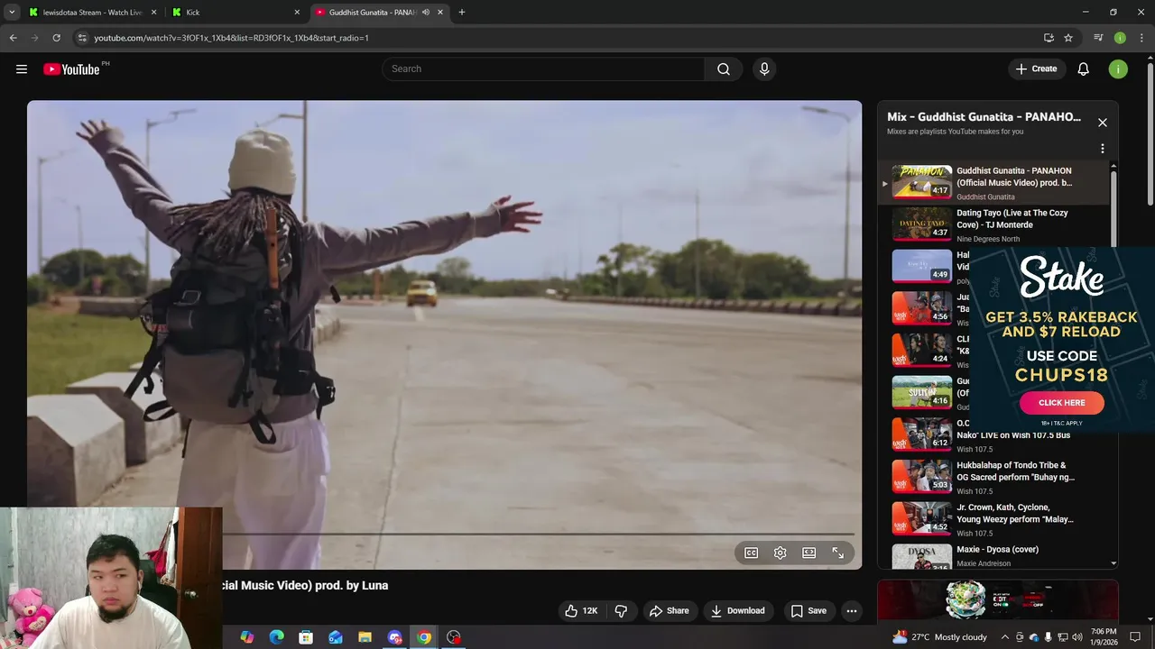Toggle closed captions on the video
1155x649 pixels.
[751, 553]
